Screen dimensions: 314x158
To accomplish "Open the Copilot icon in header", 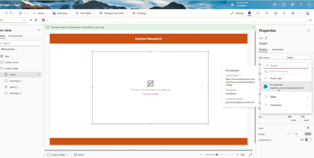I will pos(274,4).
